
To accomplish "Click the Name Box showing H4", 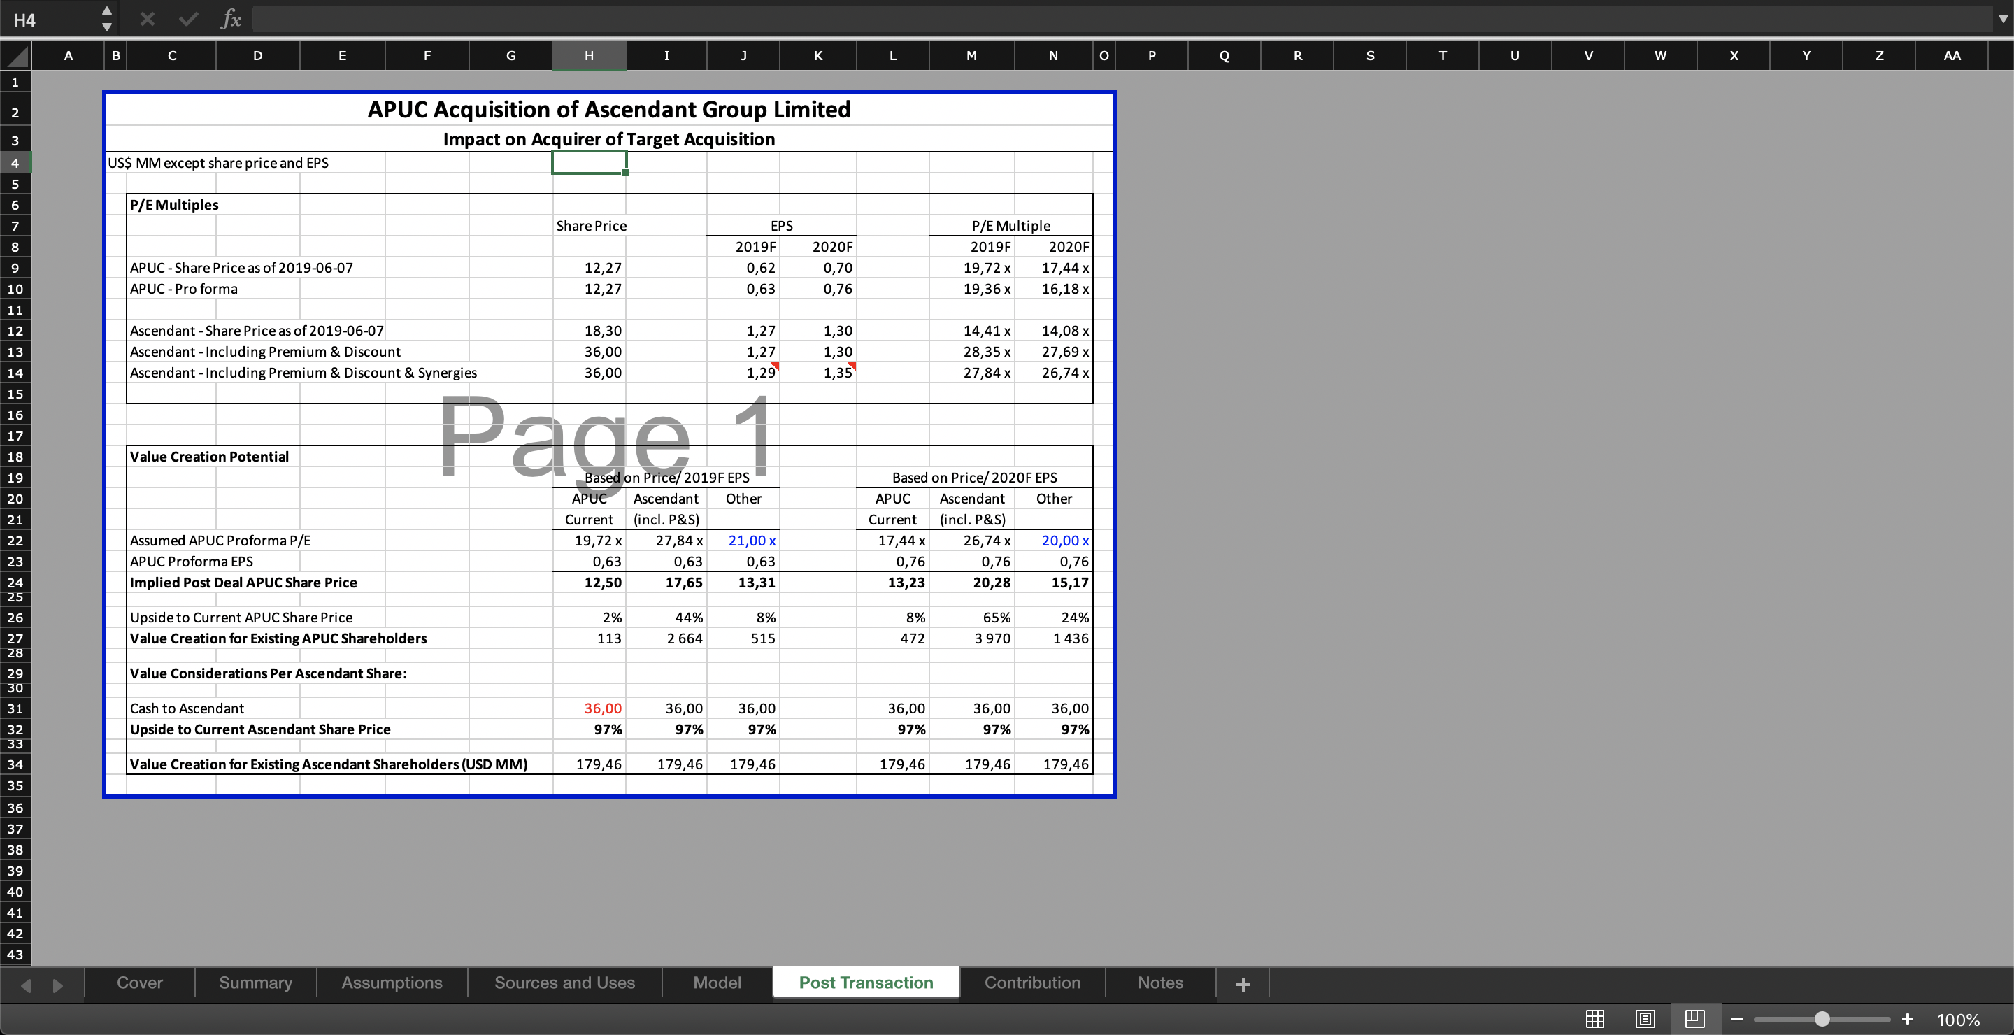I will tap(50, 19).
